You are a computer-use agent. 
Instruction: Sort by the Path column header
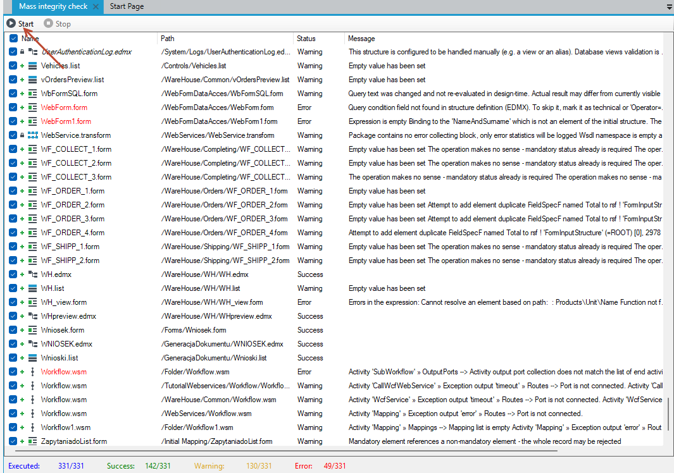[x=225, y=39]
